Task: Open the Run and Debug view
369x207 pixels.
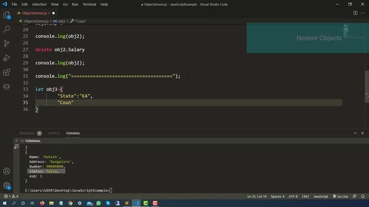Action: point(6,57)
